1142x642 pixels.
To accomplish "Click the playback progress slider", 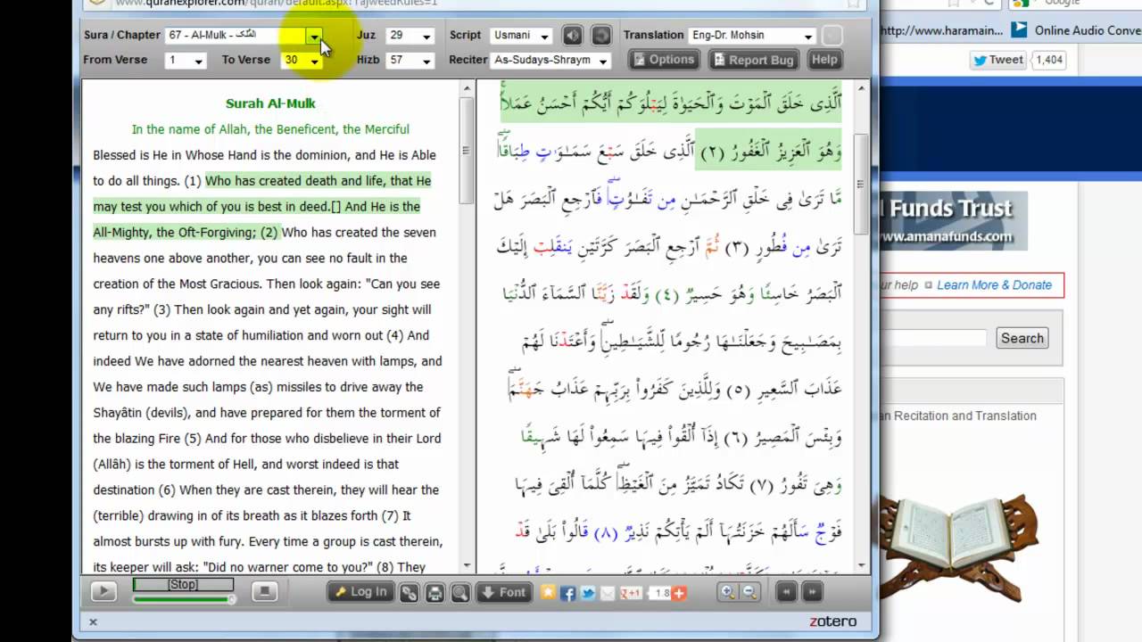I will [184, 599].
